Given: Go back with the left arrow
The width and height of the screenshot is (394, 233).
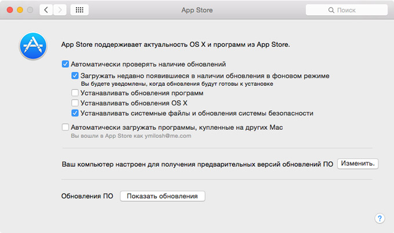Looking at the screenshot, I should [46, 10].
